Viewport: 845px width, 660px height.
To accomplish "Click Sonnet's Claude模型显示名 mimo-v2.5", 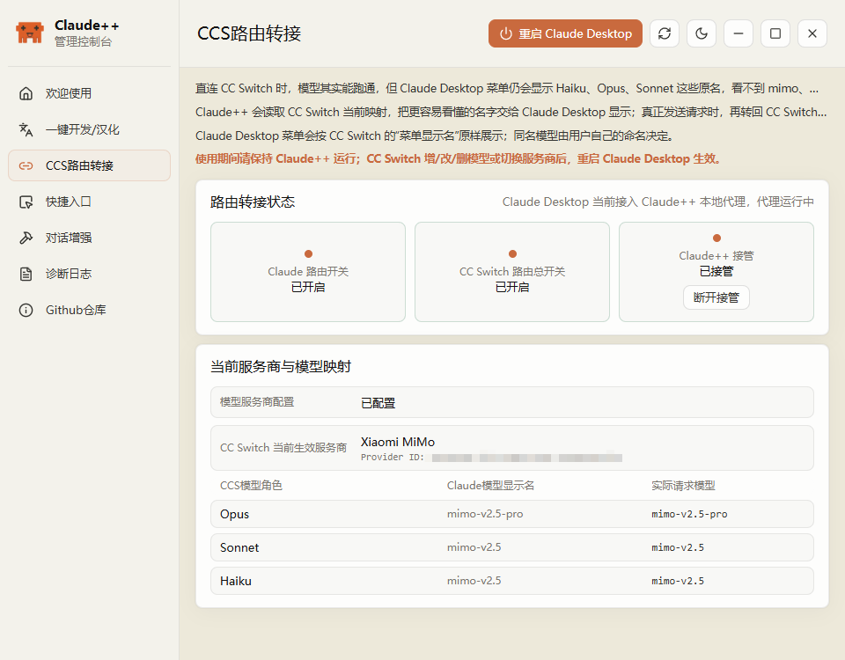I will [x=474, y=547].
